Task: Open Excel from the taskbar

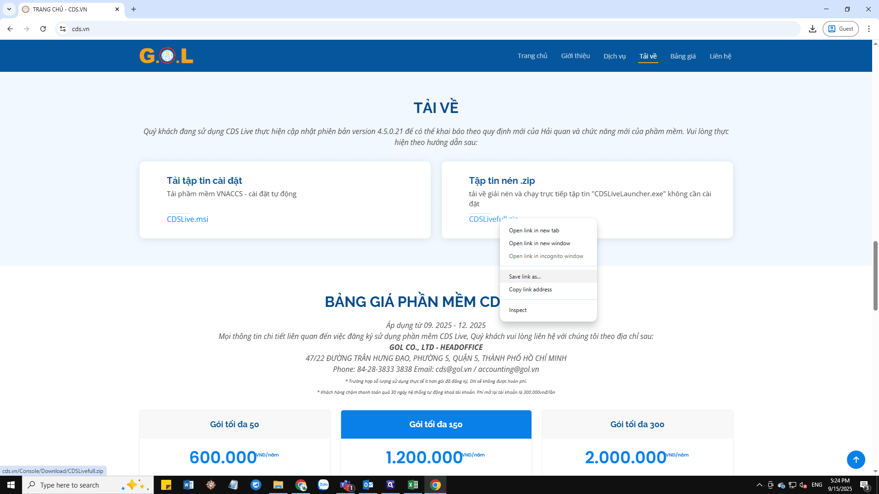Action: pos(413,485)
